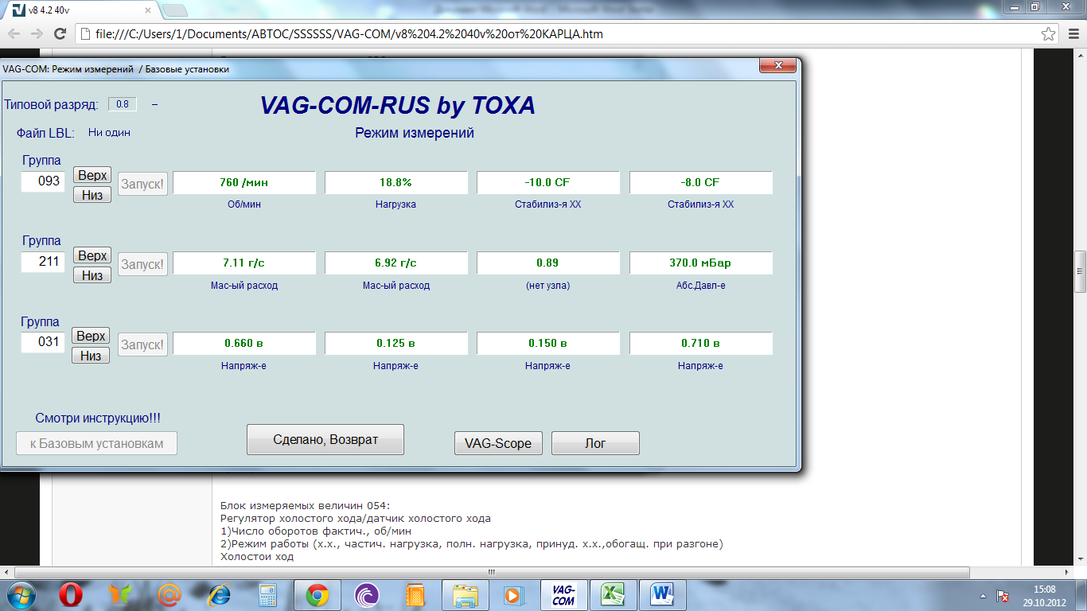
Task: Switch to Excel in the taskbar
Action: click(x=613, y=595)
